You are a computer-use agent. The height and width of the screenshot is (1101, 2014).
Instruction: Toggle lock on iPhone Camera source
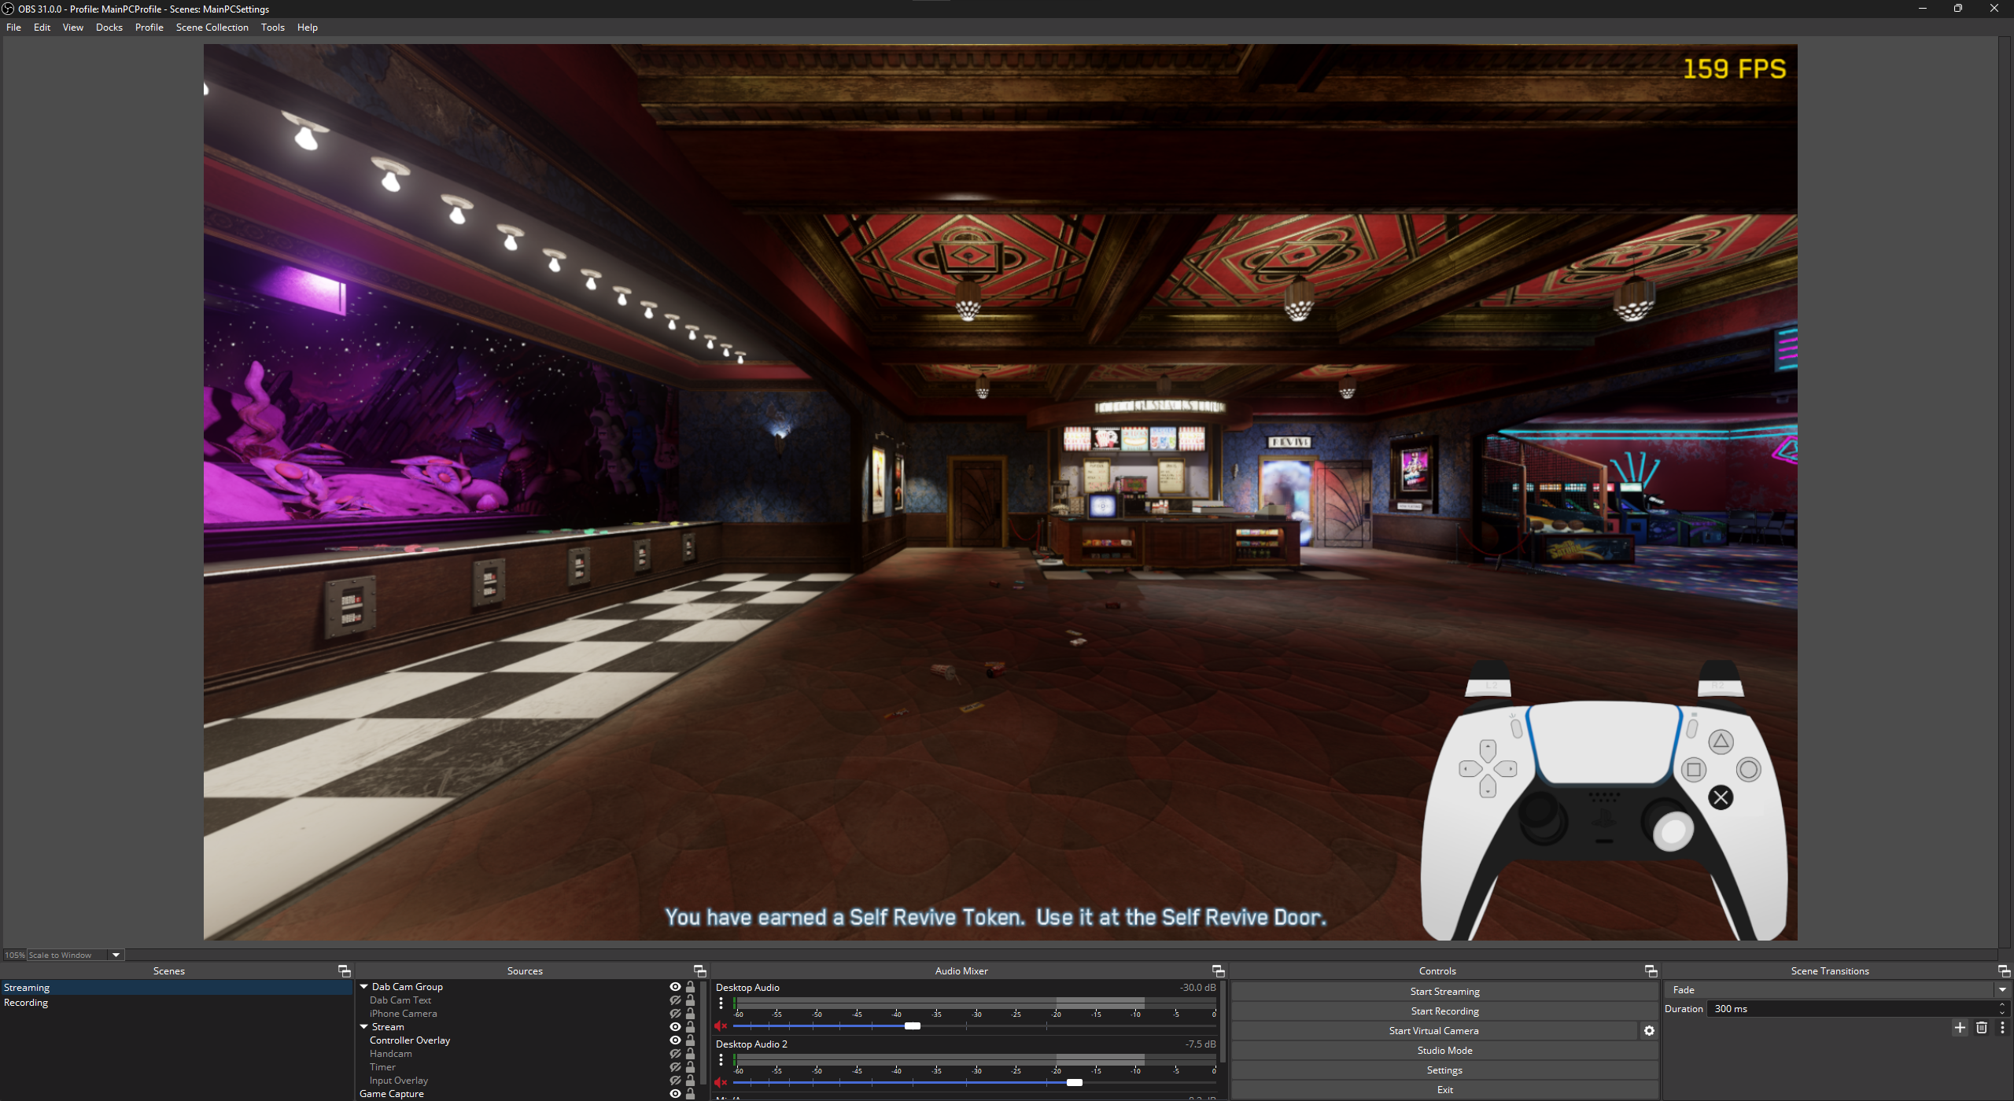[690, 1014]
